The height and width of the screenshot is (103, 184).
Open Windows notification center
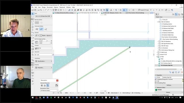point(180,98)
